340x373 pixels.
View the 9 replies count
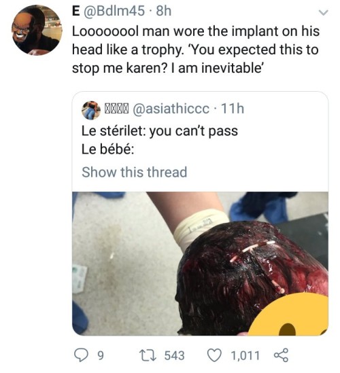[101, 355]
